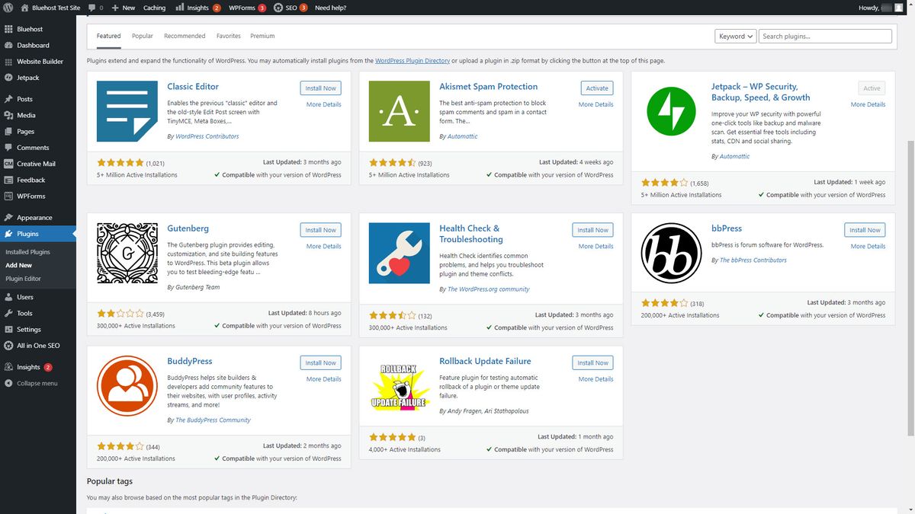The width and height of the screenshot is (915, 514).
Task: Open the New menu in admin bar
Action: click(x=123, y=8)
